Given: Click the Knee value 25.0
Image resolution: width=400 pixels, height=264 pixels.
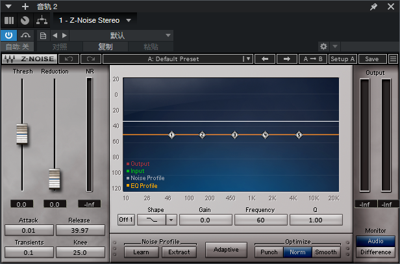Looking at the screenshot, I should [x=80, y=252].
